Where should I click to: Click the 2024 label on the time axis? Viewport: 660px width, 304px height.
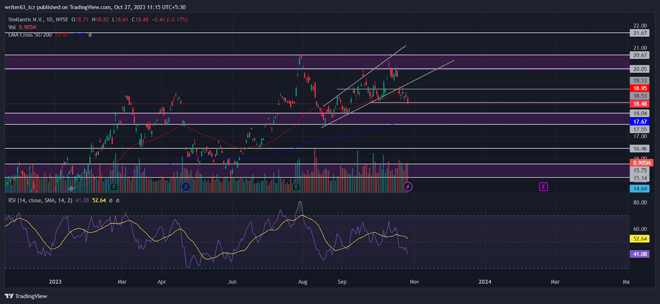[485, 282]
